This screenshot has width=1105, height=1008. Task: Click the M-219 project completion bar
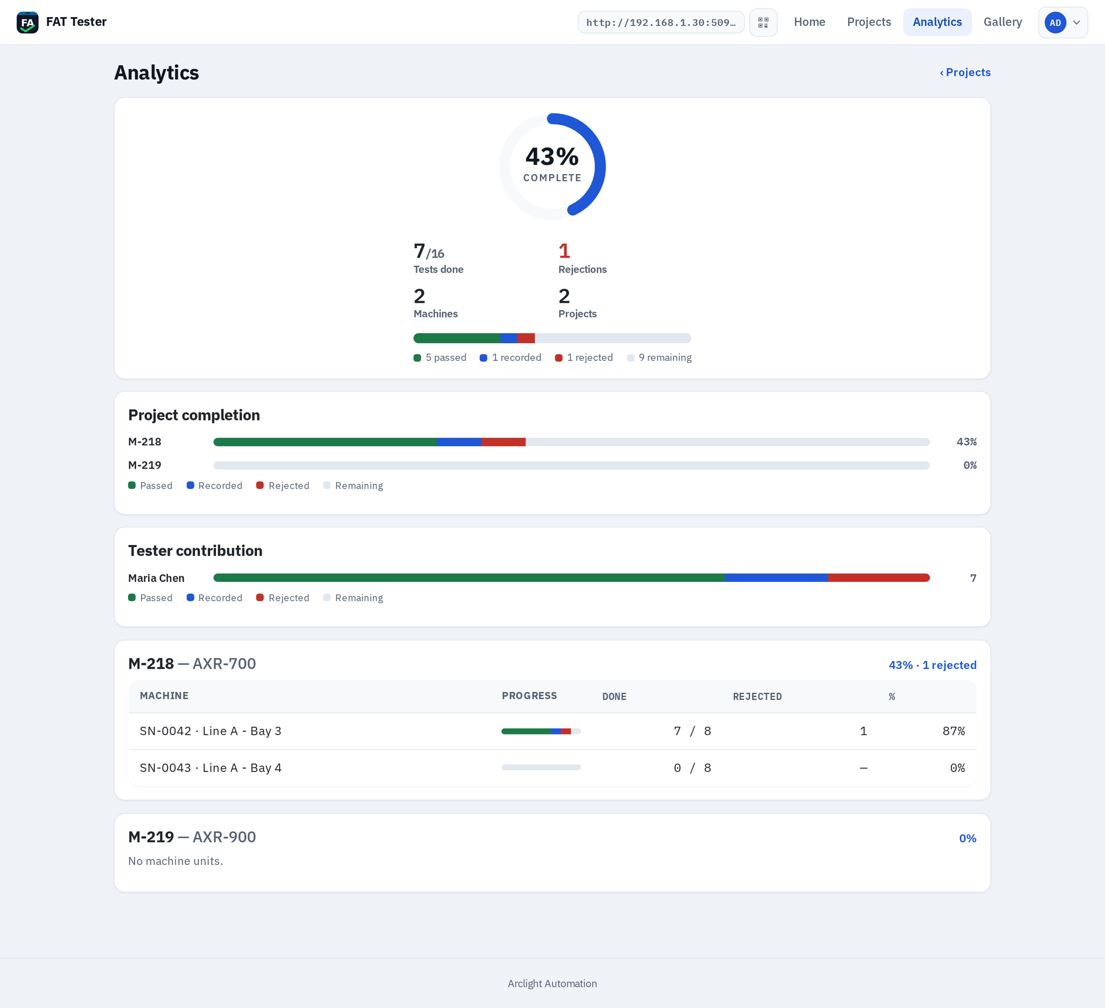coord(571,465)
